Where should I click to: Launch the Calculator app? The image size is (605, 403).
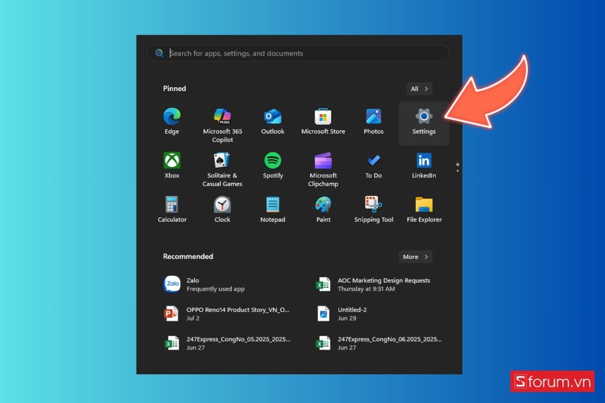pos(172,210)
